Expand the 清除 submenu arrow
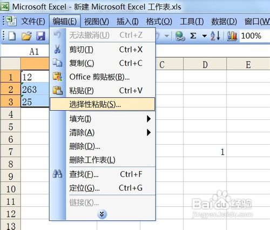The height and width of the screenshot is (230, 270). 148,132
